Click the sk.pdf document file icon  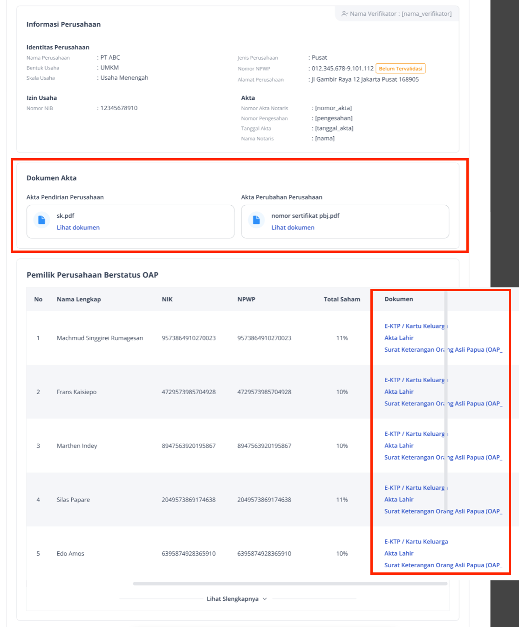pos(41,220)
